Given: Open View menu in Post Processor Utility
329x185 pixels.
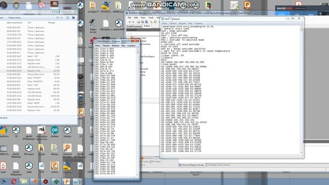Looking at the screenshot, I should point(143,17).
